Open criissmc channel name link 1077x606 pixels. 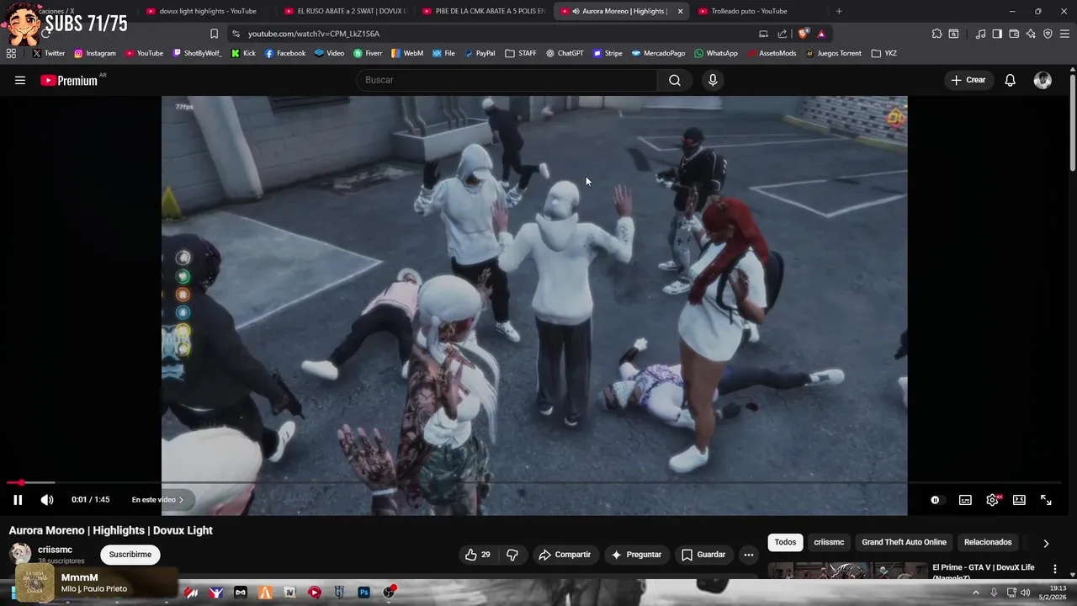click(x=55, y=550)
